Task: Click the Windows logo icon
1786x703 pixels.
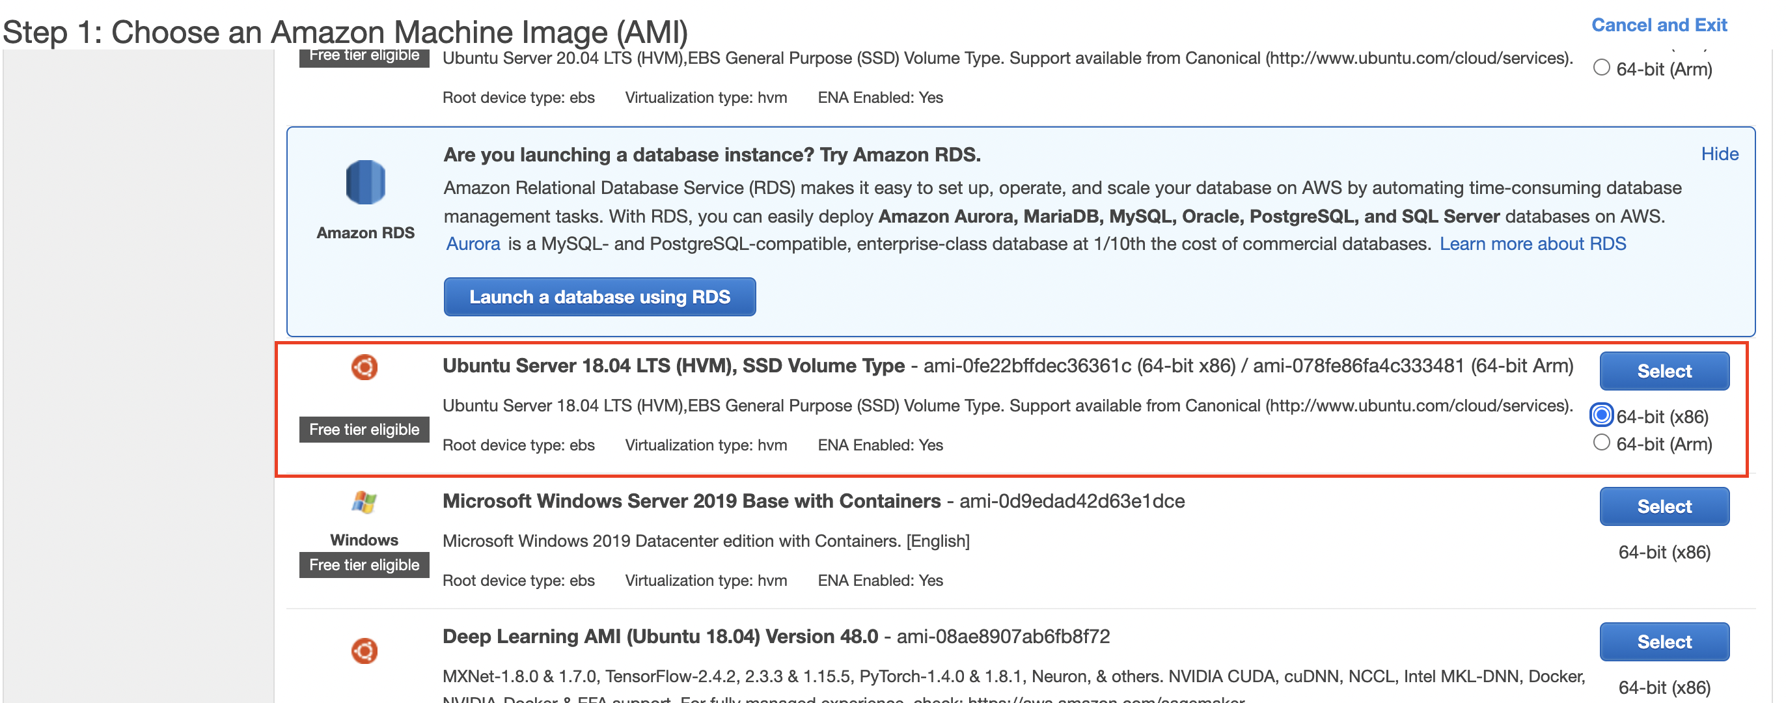Action: [364, 502]
